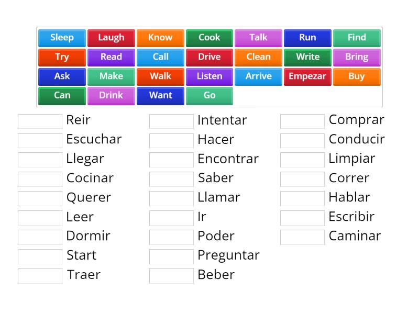Click the Go tile
This screenshot has width=419, height=314.
209,95
